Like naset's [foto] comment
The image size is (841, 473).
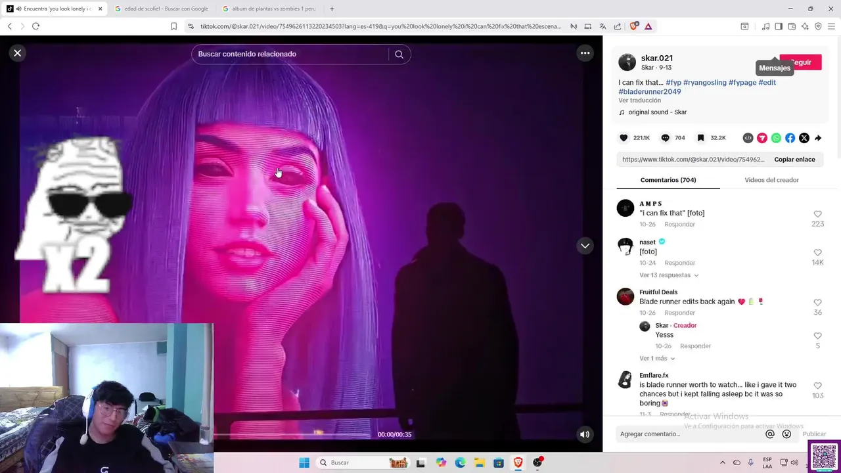pos(818,253)
